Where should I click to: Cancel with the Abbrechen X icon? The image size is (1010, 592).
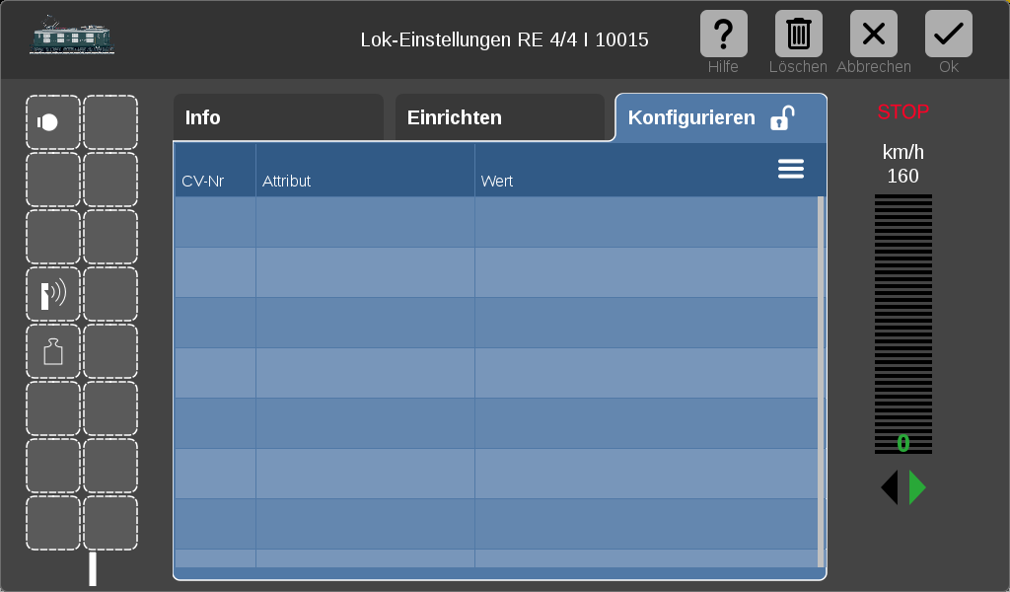click(874, 34)
